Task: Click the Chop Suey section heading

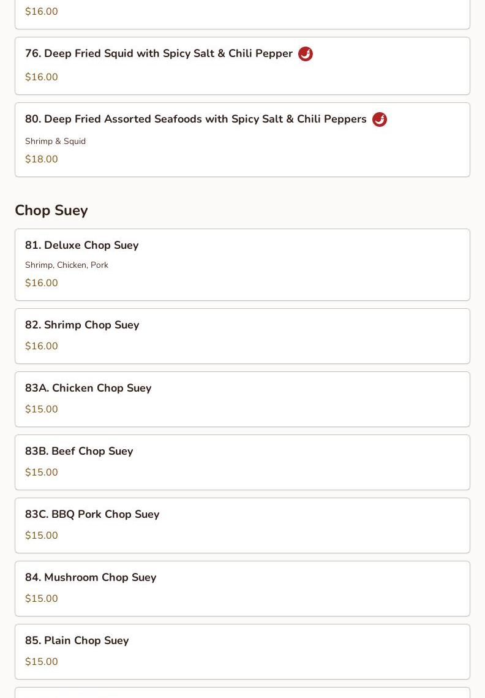Action: pyautogui.click(x=51, y=210)
